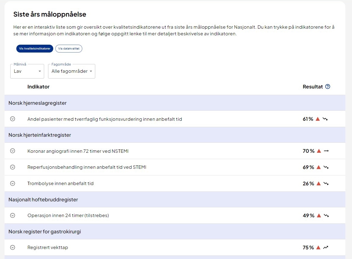Expand the Registrert vekttap indicator row
This screenshot has width=352, height=259.
12,247
